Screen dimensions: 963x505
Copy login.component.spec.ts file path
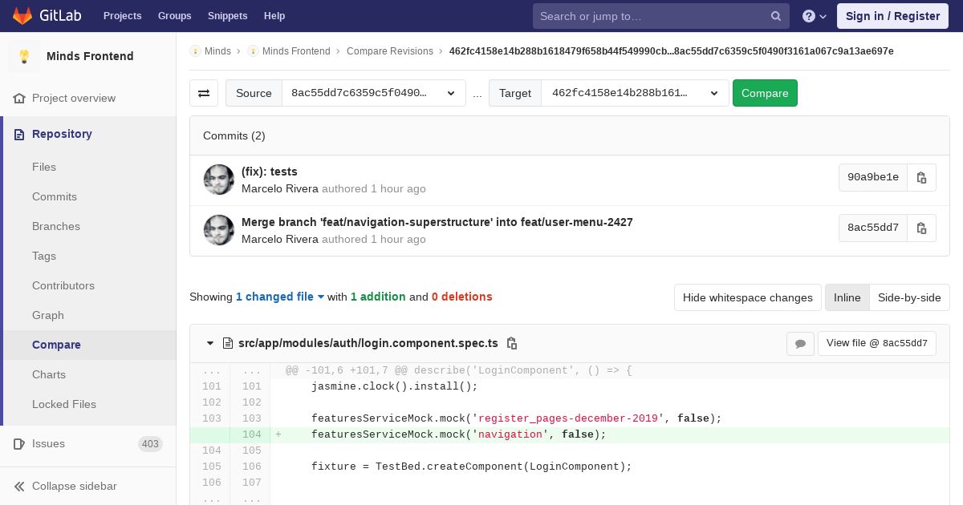click(x=511, y=343)
